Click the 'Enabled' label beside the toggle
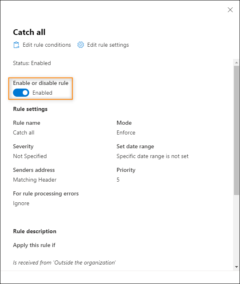The image size is (240, 284). point(42,93)
